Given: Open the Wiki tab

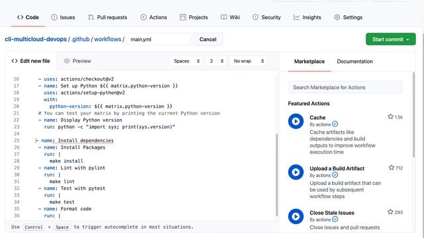Looking at the screenshot, I should (230, 17).
